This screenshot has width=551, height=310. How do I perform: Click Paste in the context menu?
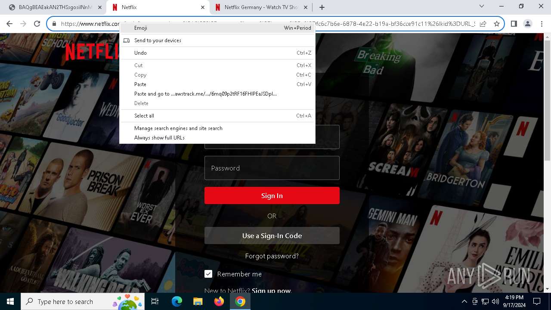(217, 84)
